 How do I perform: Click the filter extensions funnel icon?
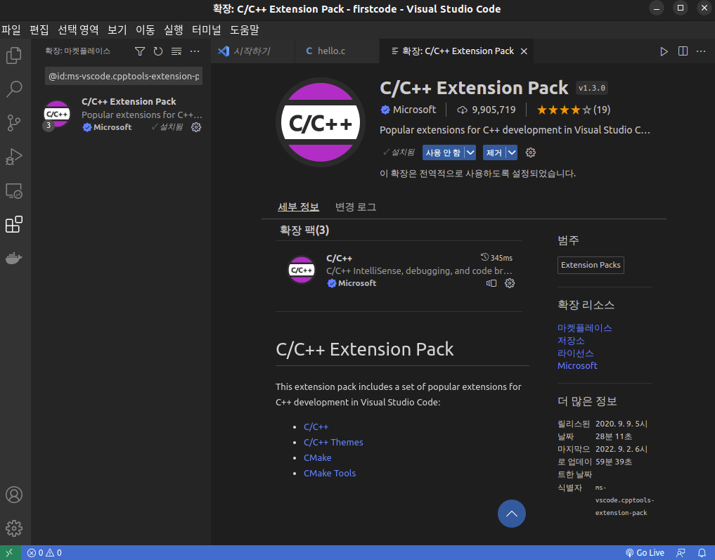140,51
